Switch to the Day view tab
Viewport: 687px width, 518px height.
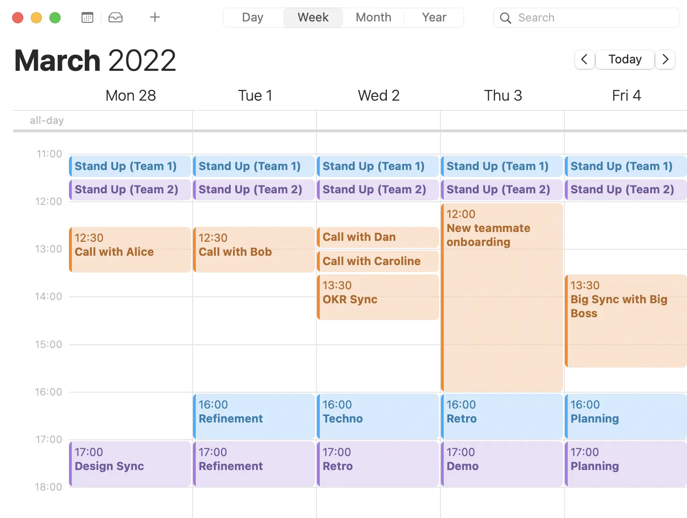[252, 17]
